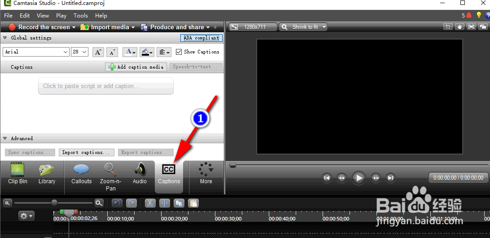Open caption background fill color picker
This screenshot has height=238, width=490.
point(147,52)
